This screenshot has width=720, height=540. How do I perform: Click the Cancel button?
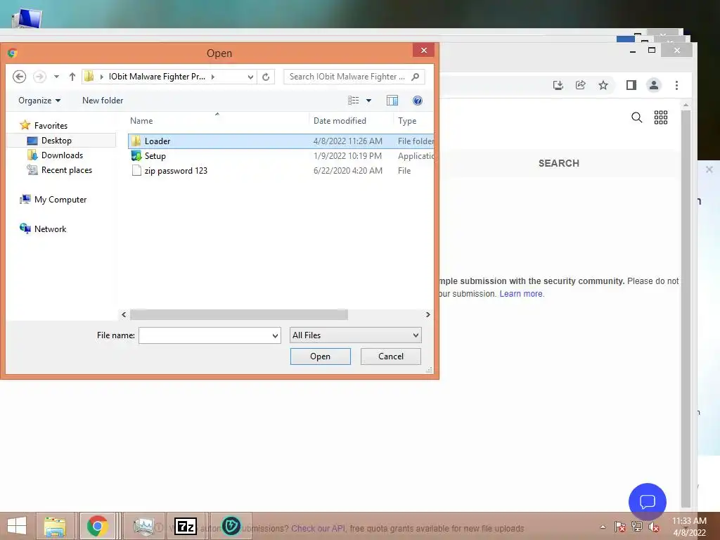click(x=391, y=356)
